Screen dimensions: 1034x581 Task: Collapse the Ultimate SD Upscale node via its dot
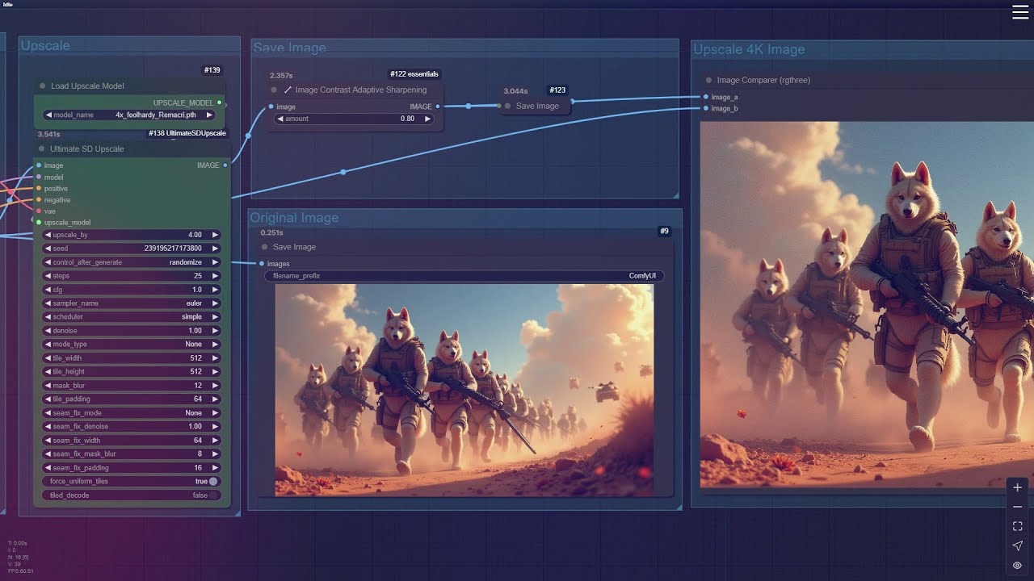click(x=42, y=149)
